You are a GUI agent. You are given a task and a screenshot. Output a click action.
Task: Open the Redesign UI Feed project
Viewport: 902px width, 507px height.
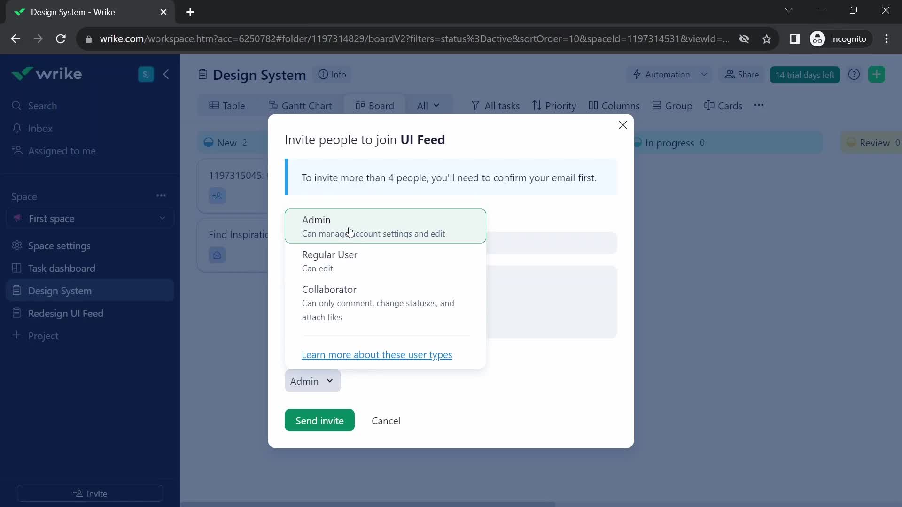(x=57, y=314)
